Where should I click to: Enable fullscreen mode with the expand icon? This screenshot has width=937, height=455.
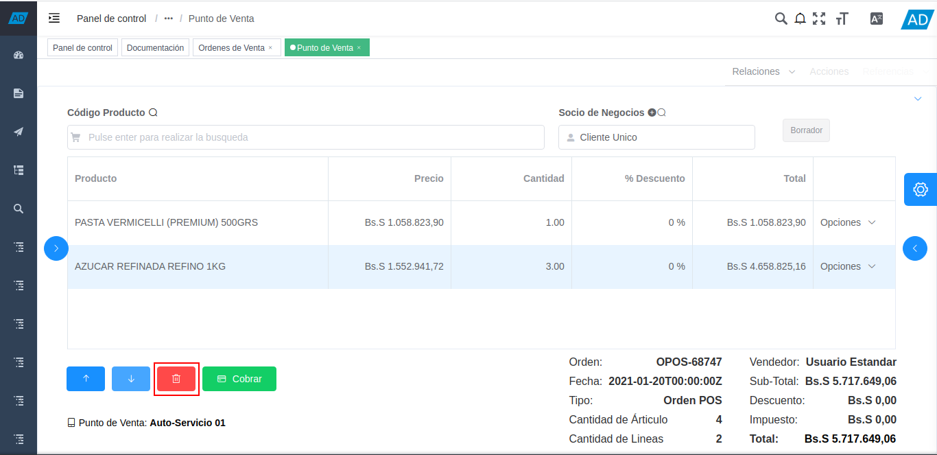tap(819, 19)
